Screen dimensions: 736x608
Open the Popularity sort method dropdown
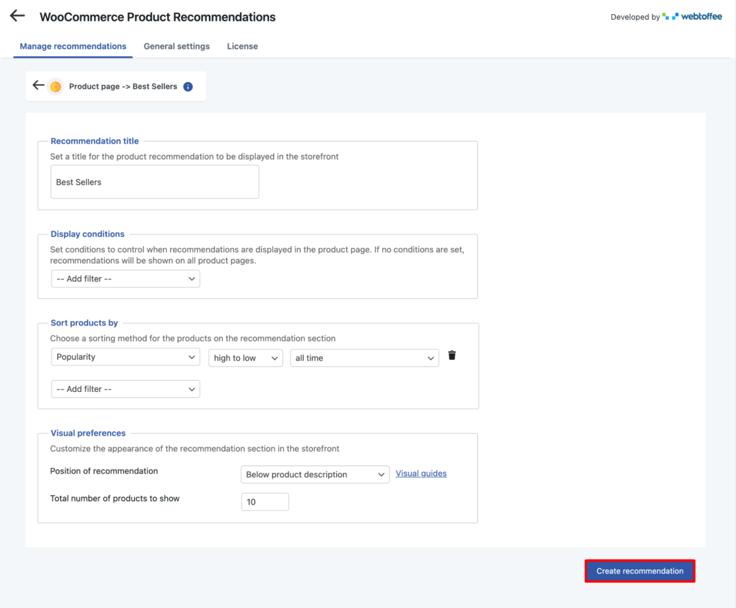[x=125, y=357]
